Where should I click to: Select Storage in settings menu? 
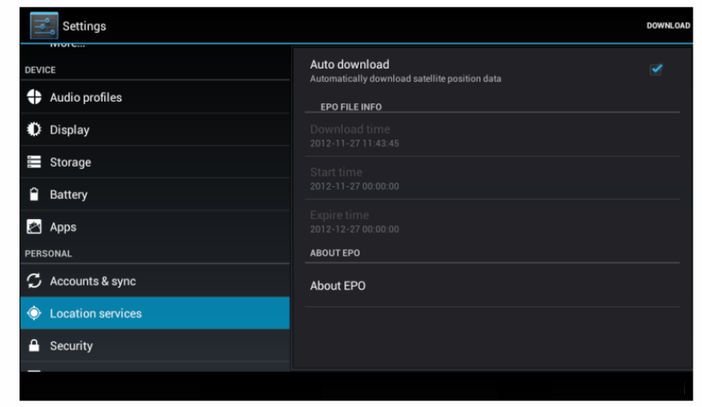pyautogui.click(x=155, y=162)
